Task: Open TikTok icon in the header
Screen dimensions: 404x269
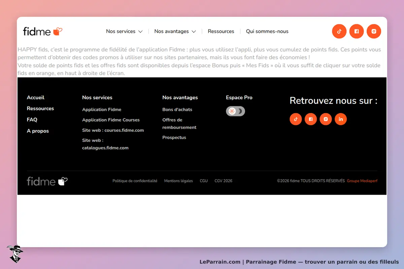Action: point(339,31)
